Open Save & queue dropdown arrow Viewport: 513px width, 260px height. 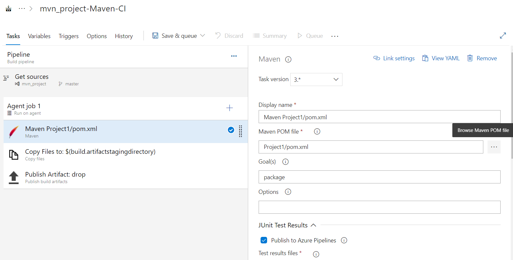click(x=203, y=36)
